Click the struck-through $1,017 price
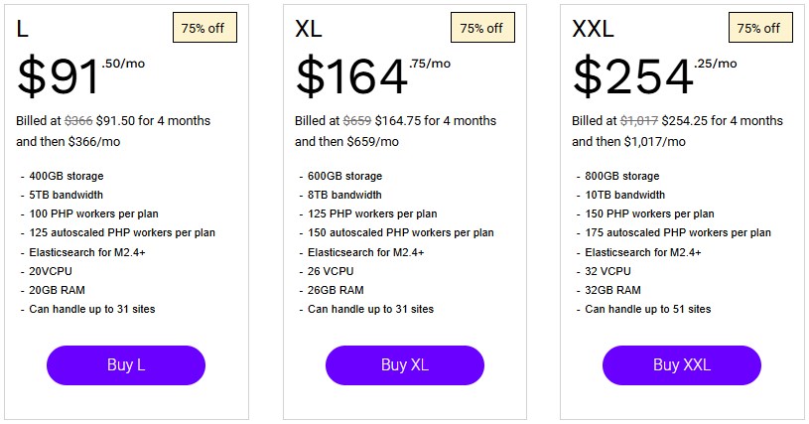 tap(639, 121)
